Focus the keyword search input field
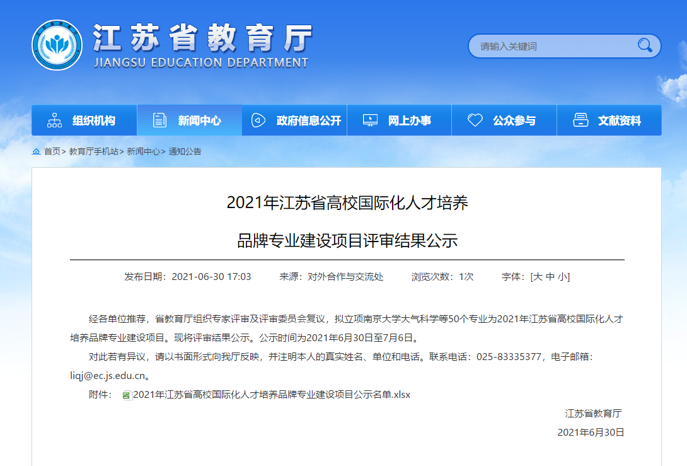This screenshot has width=687, height=466. pyautogui.click(x=551, y=46)
